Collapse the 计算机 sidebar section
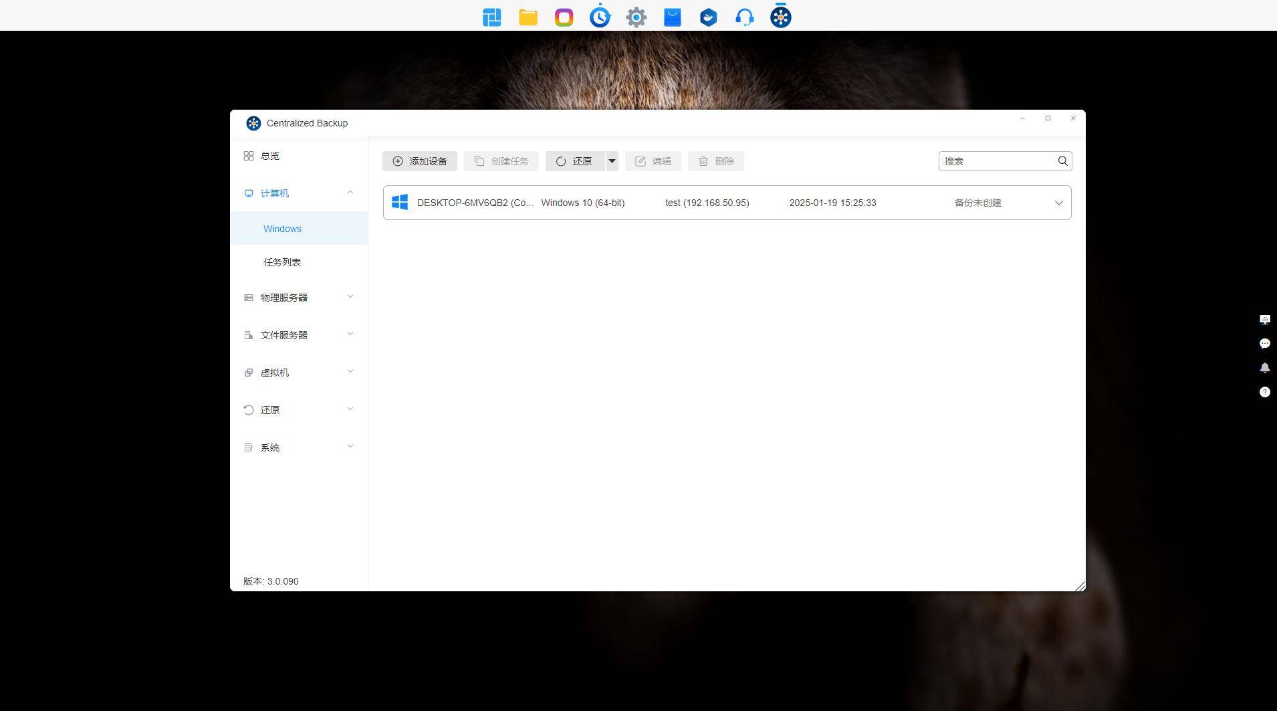Image resolution: width=1277 pixels, height=711 pixels. pyautogui.click(x=350, y=193)
